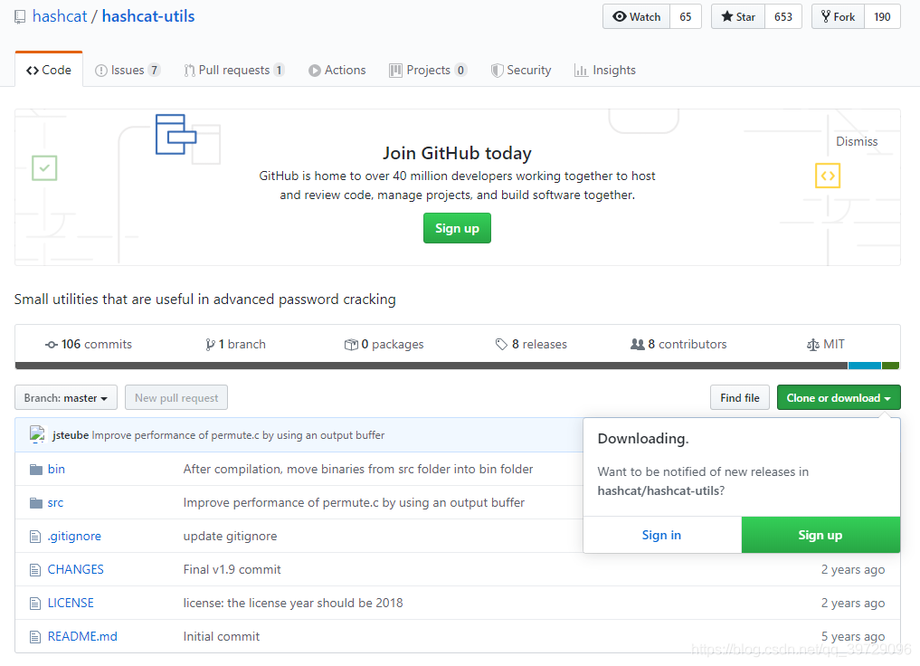View the 8 contributors list
Image resolution: width=920 pixels, height=666 pixels.
tap(678, 345)
